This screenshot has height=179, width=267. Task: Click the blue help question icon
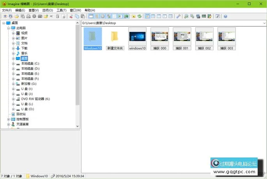click(x=225, y=16)
